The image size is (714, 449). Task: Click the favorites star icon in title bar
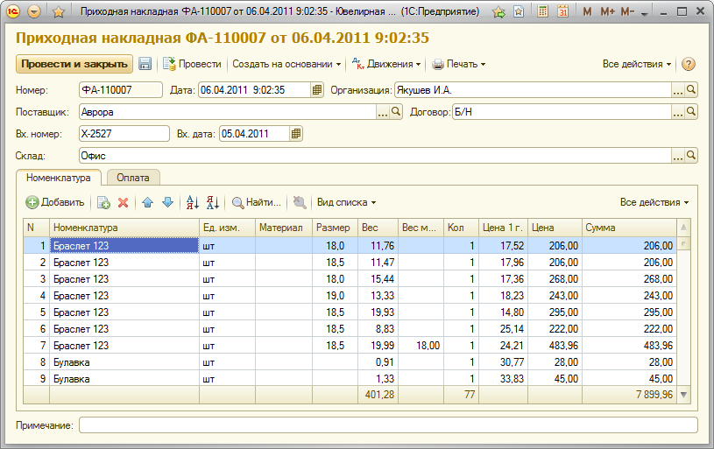pos(59,12)
